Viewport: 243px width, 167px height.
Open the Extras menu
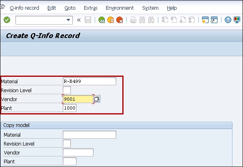click(x=90, y=8)
